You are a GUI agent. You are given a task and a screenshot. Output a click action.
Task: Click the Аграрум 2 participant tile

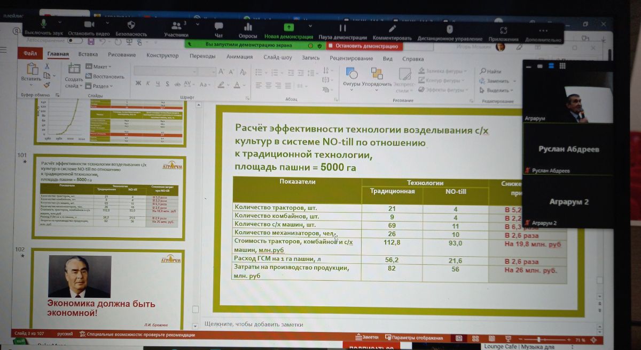[568, 203]
